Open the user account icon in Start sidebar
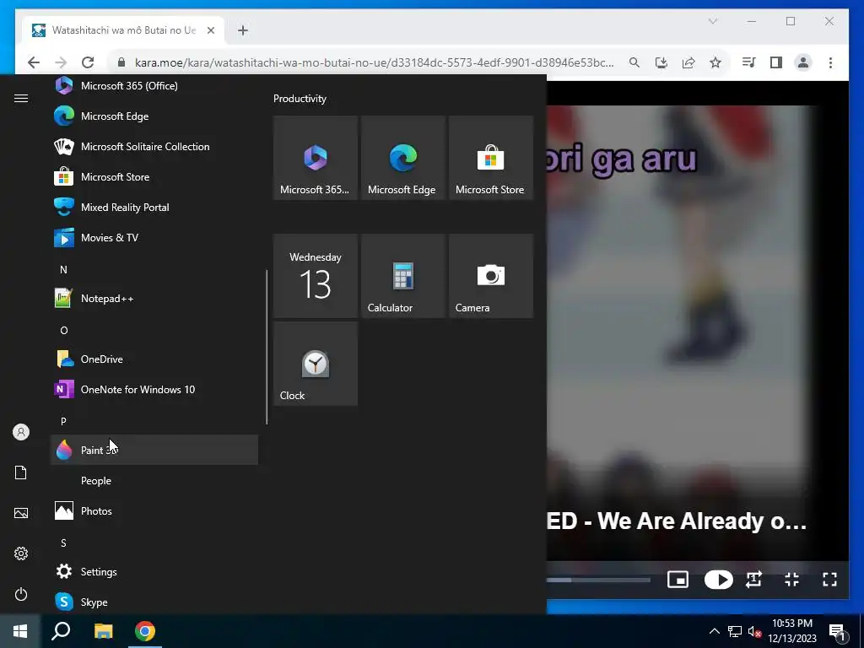 [21, 432]
